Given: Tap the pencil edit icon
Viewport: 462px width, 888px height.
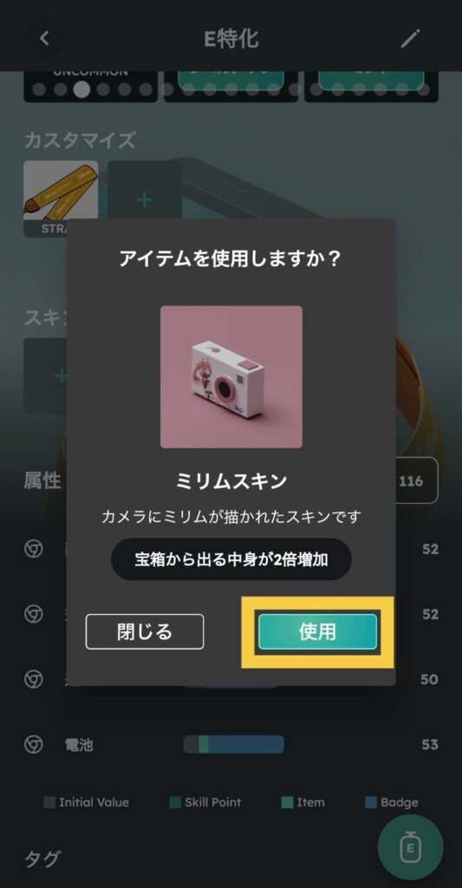Looking at the screenshot, I should [x=410, y=38].
